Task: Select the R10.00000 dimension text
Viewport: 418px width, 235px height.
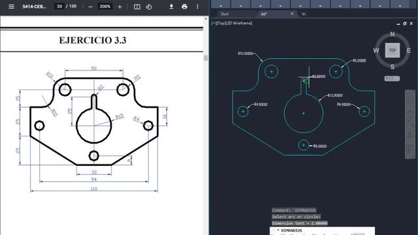Action: coord(246,54)
